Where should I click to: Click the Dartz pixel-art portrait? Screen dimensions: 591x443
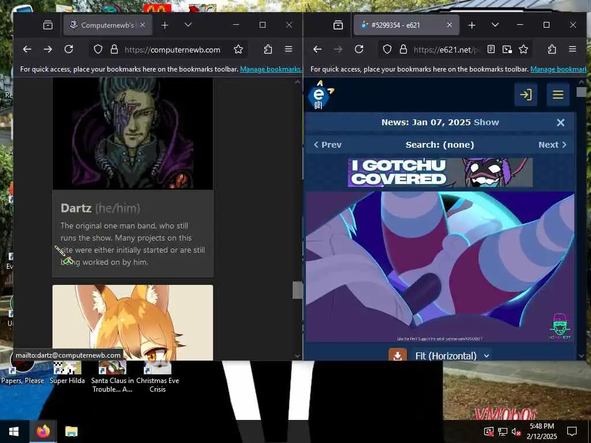tap(133, 133)
